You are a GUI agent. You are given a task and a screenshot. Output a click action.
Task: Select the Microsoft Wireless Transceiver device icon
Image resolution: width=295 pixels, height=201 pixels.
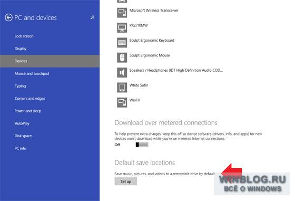[x=122, y=13]
